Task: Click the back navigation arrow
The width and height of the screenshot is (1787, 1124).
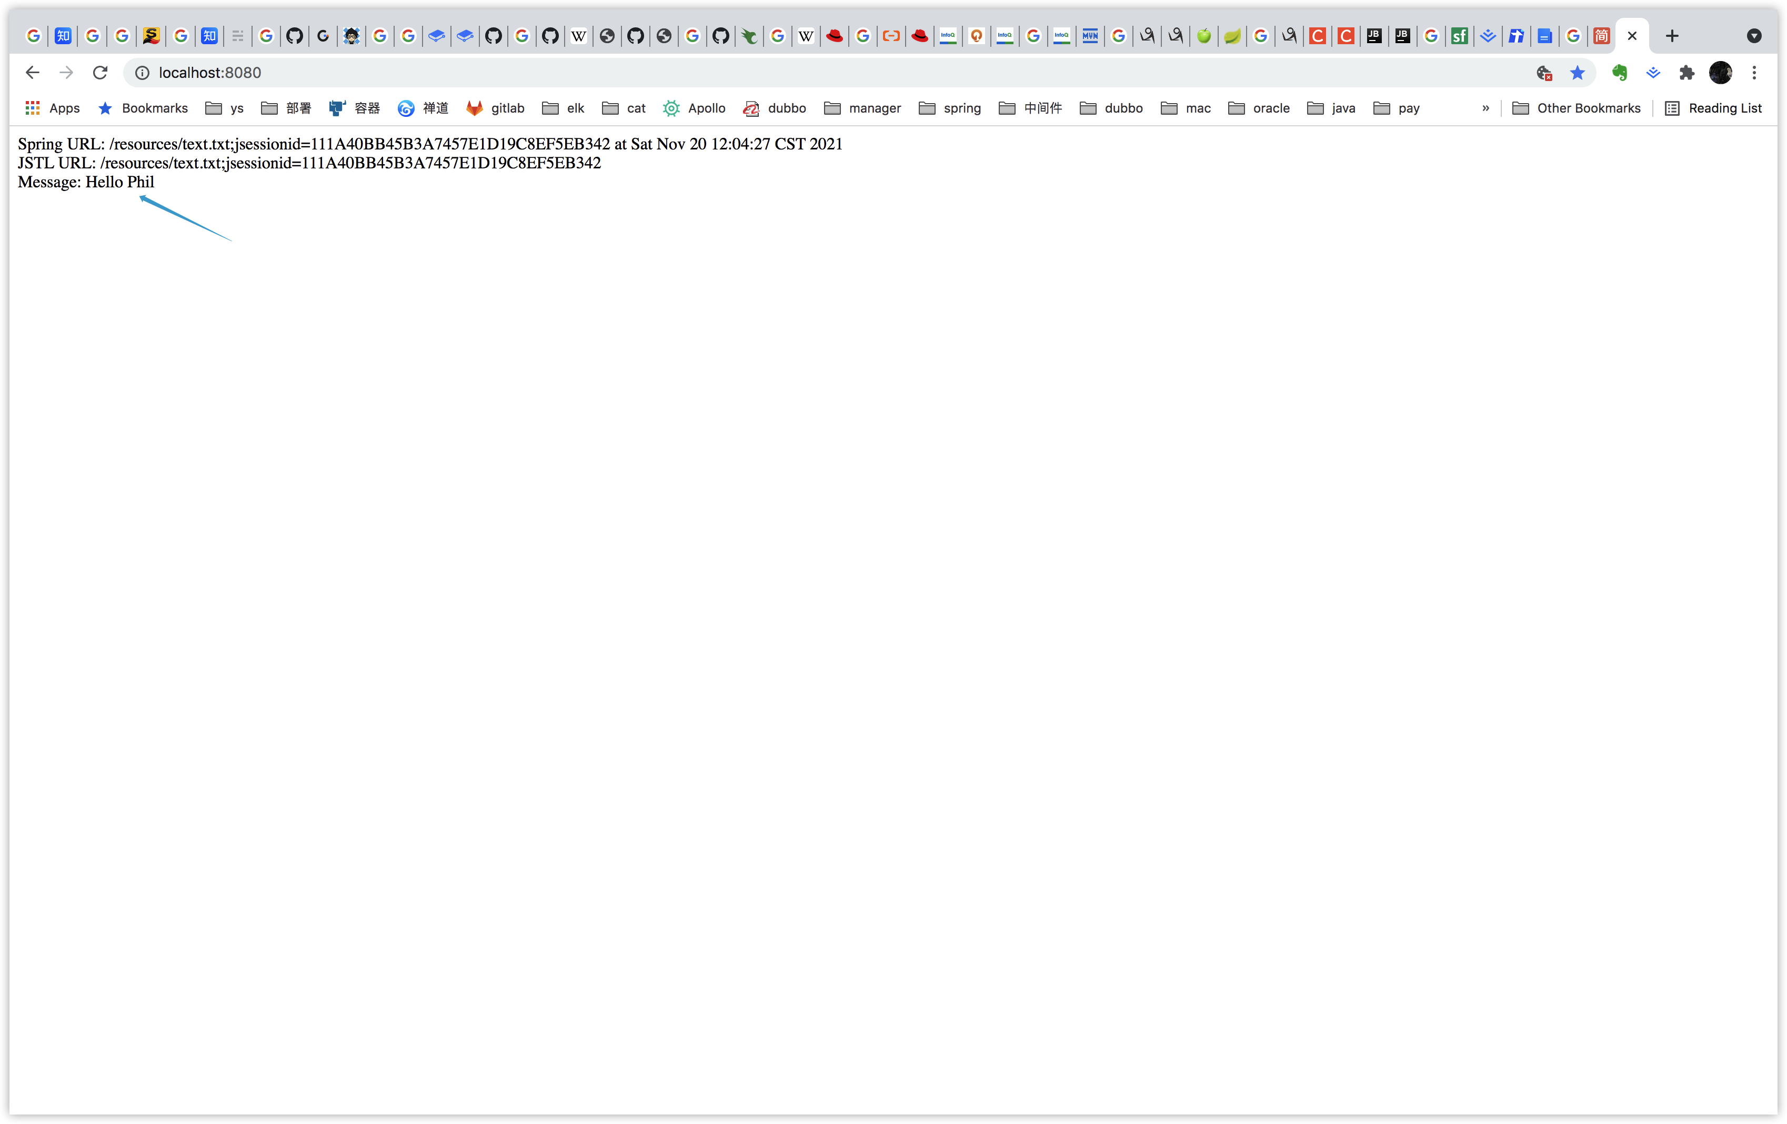Action: tap(33, 72)
